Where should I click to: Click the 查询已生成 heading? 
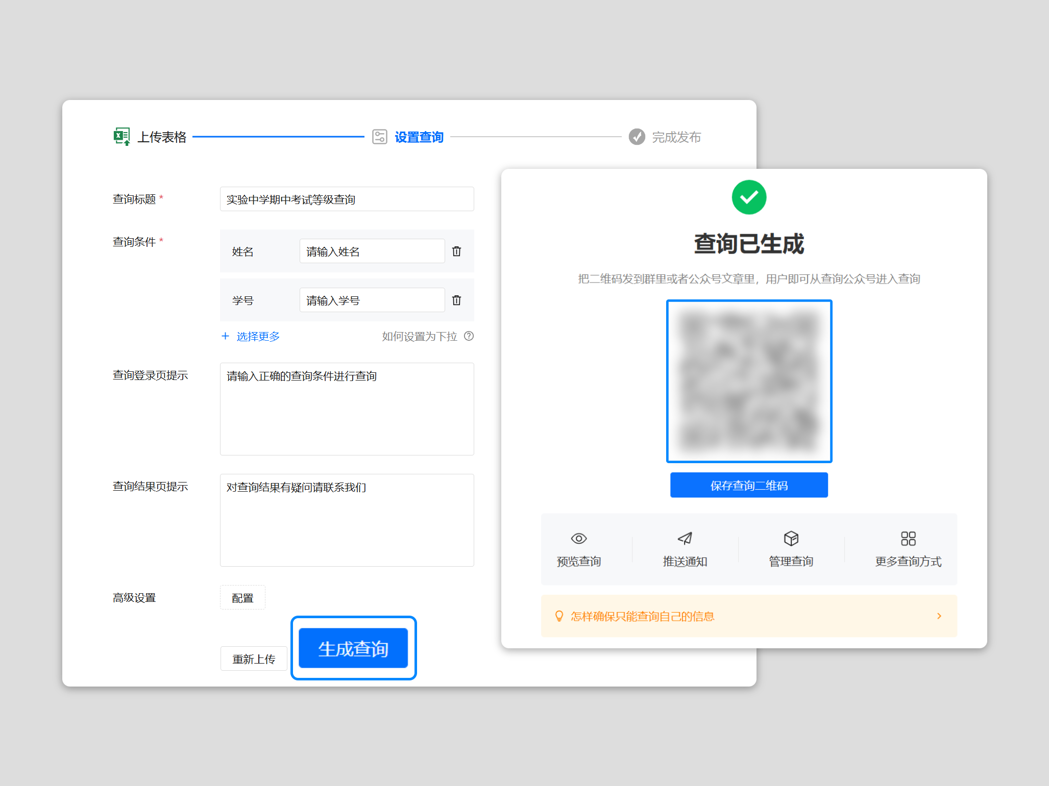749,244
